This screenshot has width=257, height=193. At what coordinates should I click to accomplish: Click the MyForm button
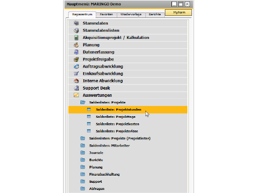(x=179, y=12)
